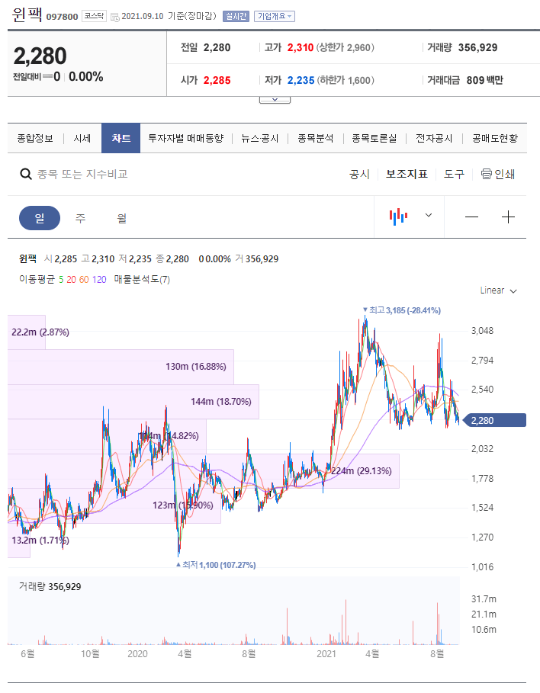Open the 종합정보 tab
The image size is (540, 693).
pyautogui.click(x=35, y=138)
